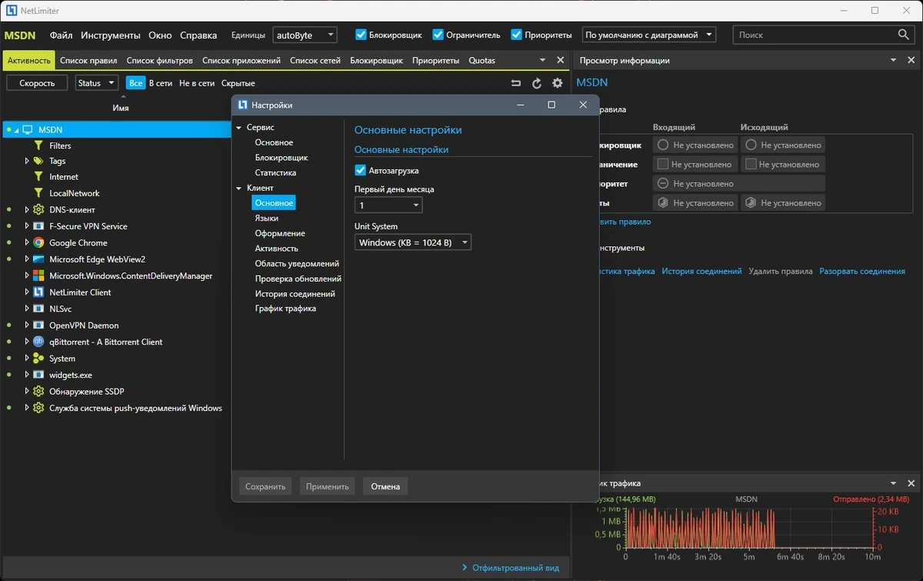Switch to Список правил tab
The width and height of the screenshot is (923, 581).
88,60
